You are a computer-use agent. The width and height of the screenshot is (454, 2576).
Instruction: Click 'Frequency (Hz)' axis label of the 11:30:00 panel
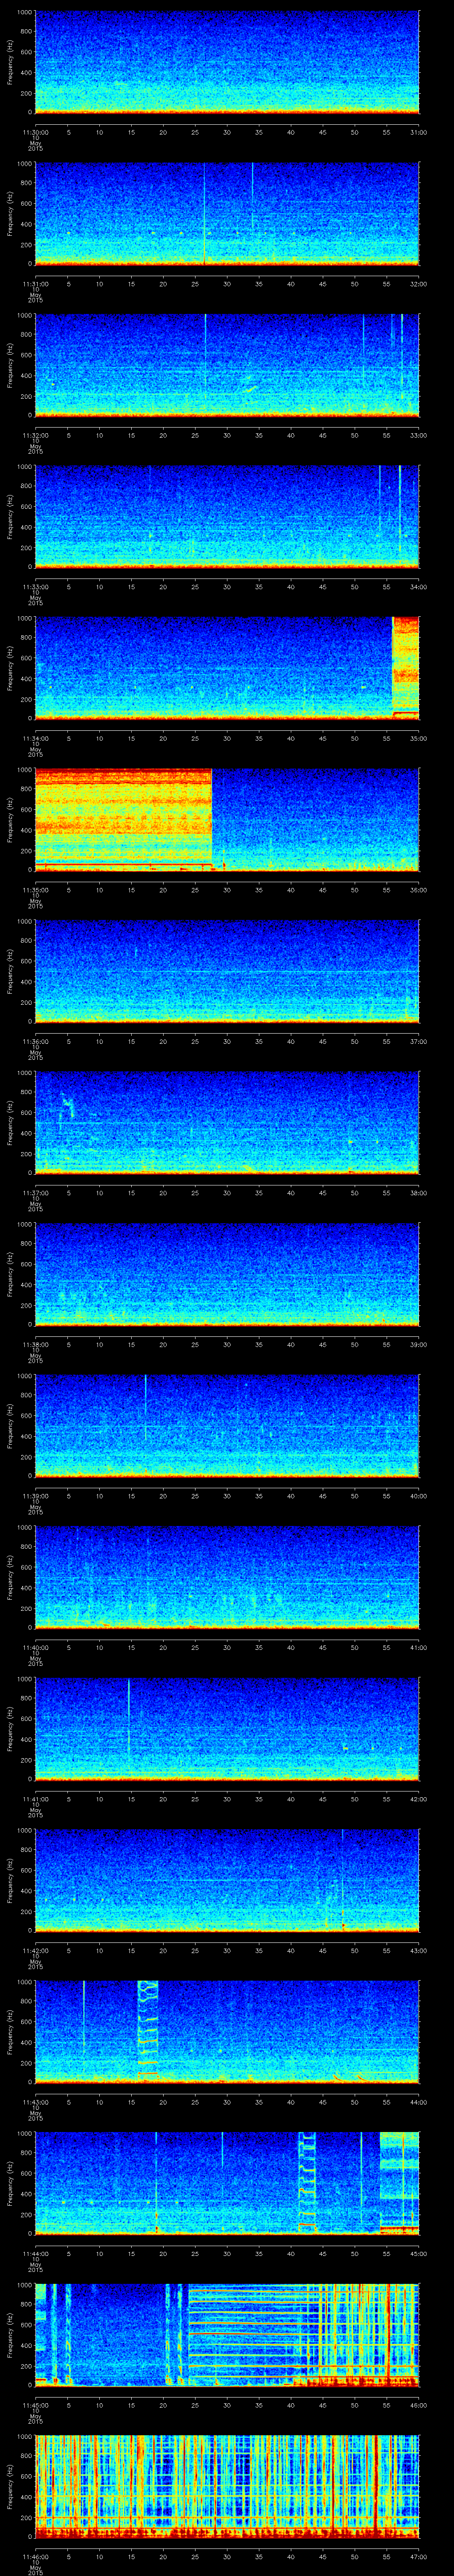point(10,62)
